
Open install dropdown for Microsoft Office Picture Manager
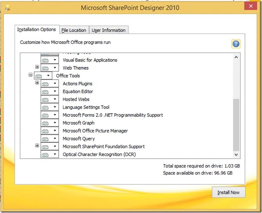pos(50,131)
